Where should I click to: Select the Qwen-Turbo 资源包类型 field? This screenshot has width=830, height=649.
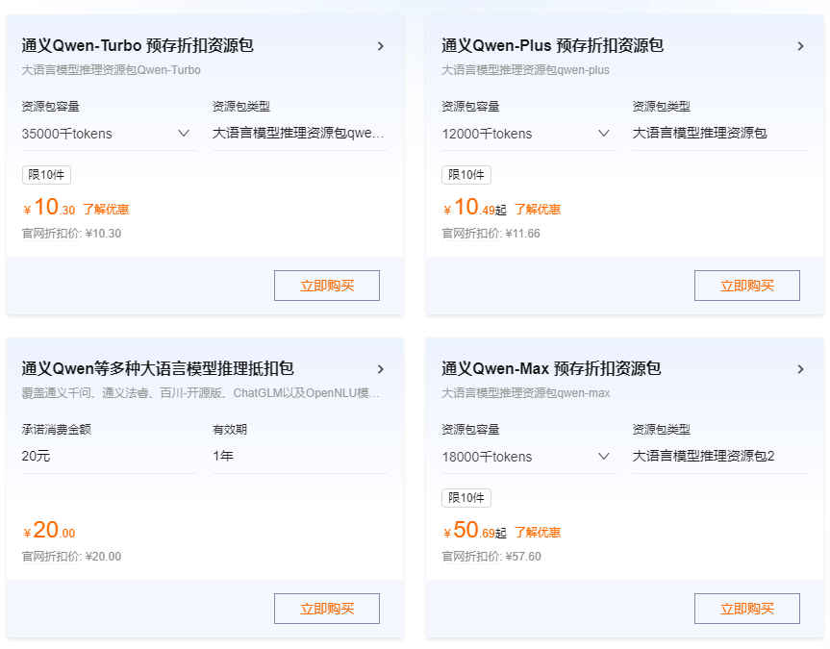(298, 134)
